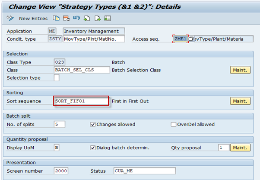
Task: Open the Access seq. value help icon
Action: [x=191, y=39]
